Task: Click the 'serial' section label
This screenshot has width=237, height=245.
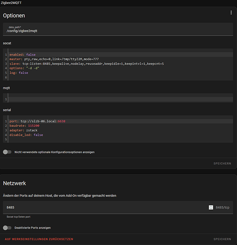Action: 7,110
